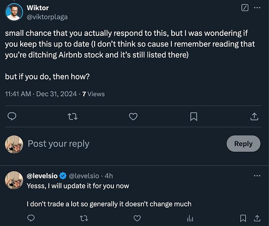This screenshot has width=269, height=226.
Task: Like Wiktor's post with the heart icon
Action: point(133,117)
